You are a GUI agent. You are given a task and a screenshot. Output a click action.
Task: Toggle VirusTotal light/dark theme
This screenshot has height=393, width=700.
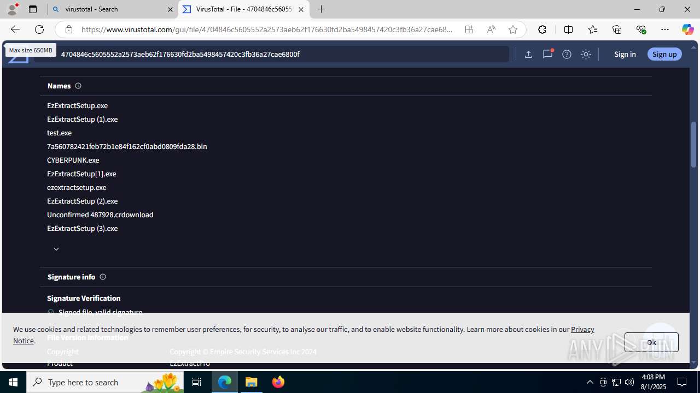point(586,54)
